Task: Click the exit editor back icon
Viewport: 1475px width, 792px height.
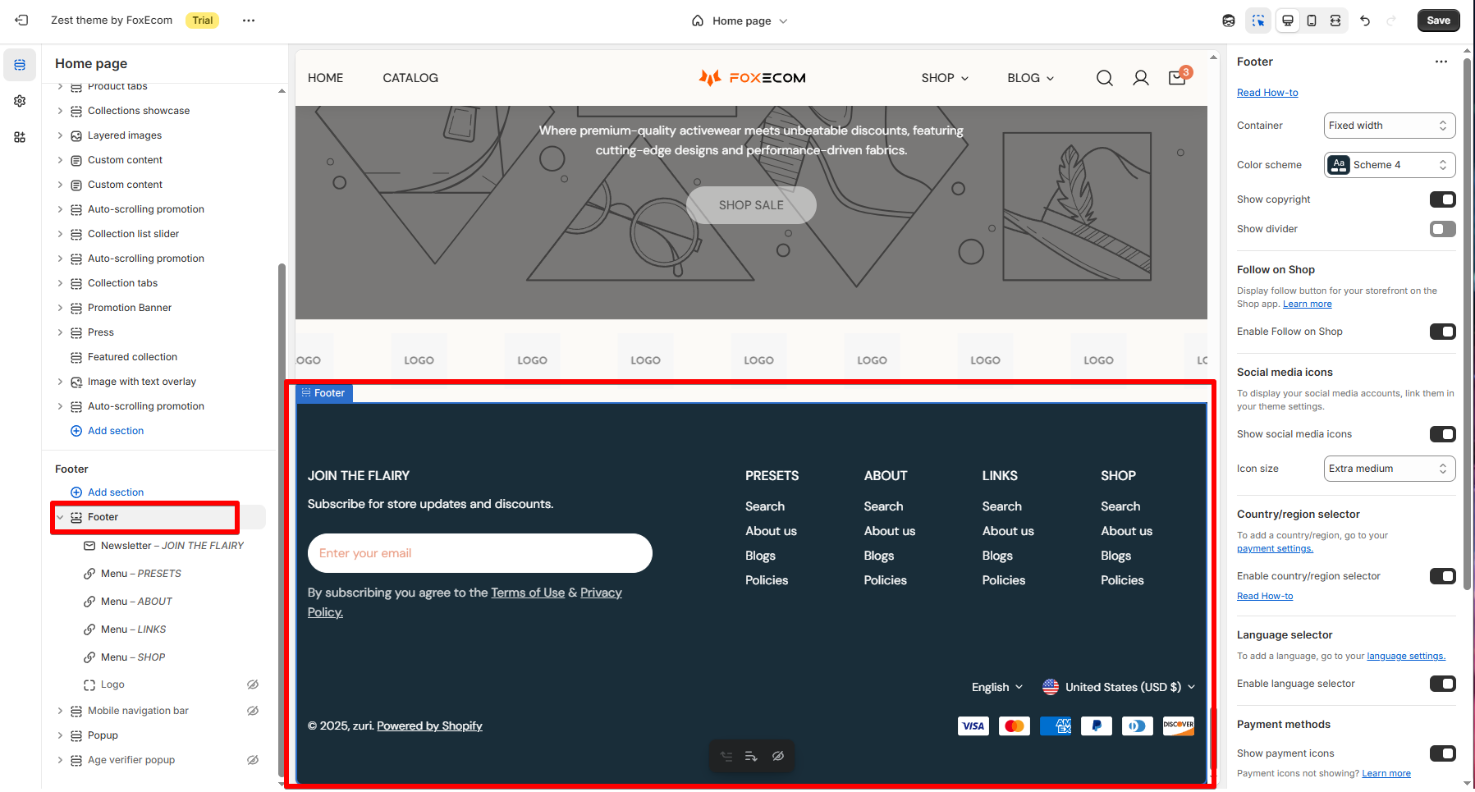Action: click(x=21, y=21)
